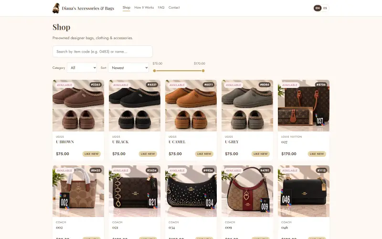Viewport: 382px width, 239px height.
Task: Click the Like New badge on U BLACK
Action: point(148,154)
